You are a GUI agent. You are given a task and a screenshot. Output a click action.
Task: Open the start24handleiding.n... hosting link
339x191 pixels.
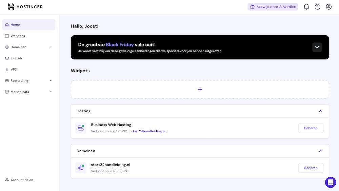click(149, 131)
